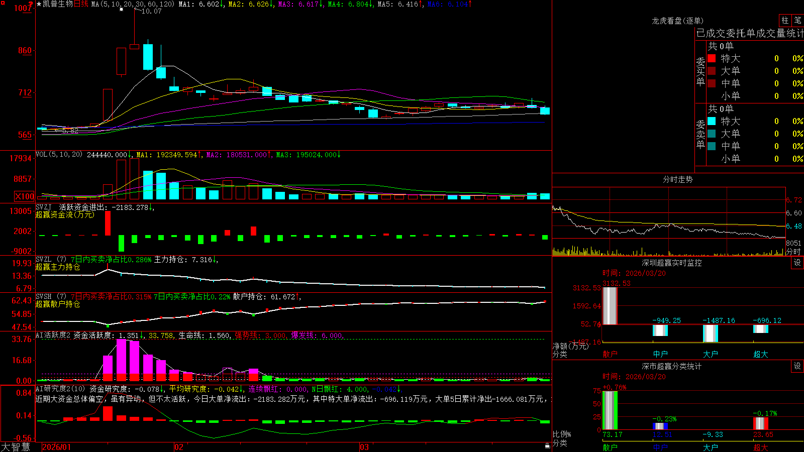Click the red 特大 swatch under 委买单
Viewport: 804px width, 452px height.
point(712,58)
